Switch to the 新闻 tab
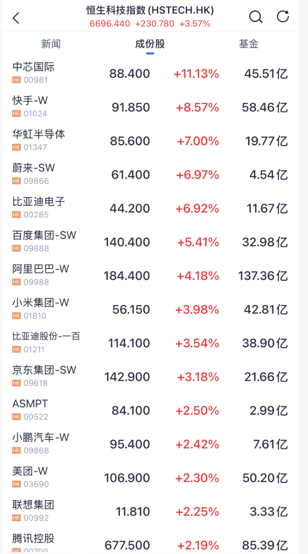The image size is (308, 554). [x=51, y=44]
